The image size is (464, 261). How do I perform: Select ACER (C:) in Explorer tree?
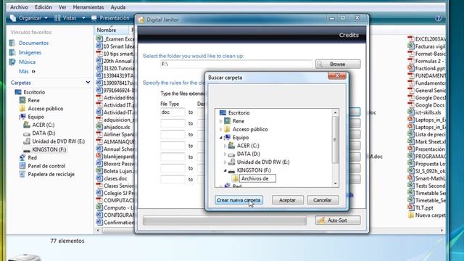click(x=43, y=125)
